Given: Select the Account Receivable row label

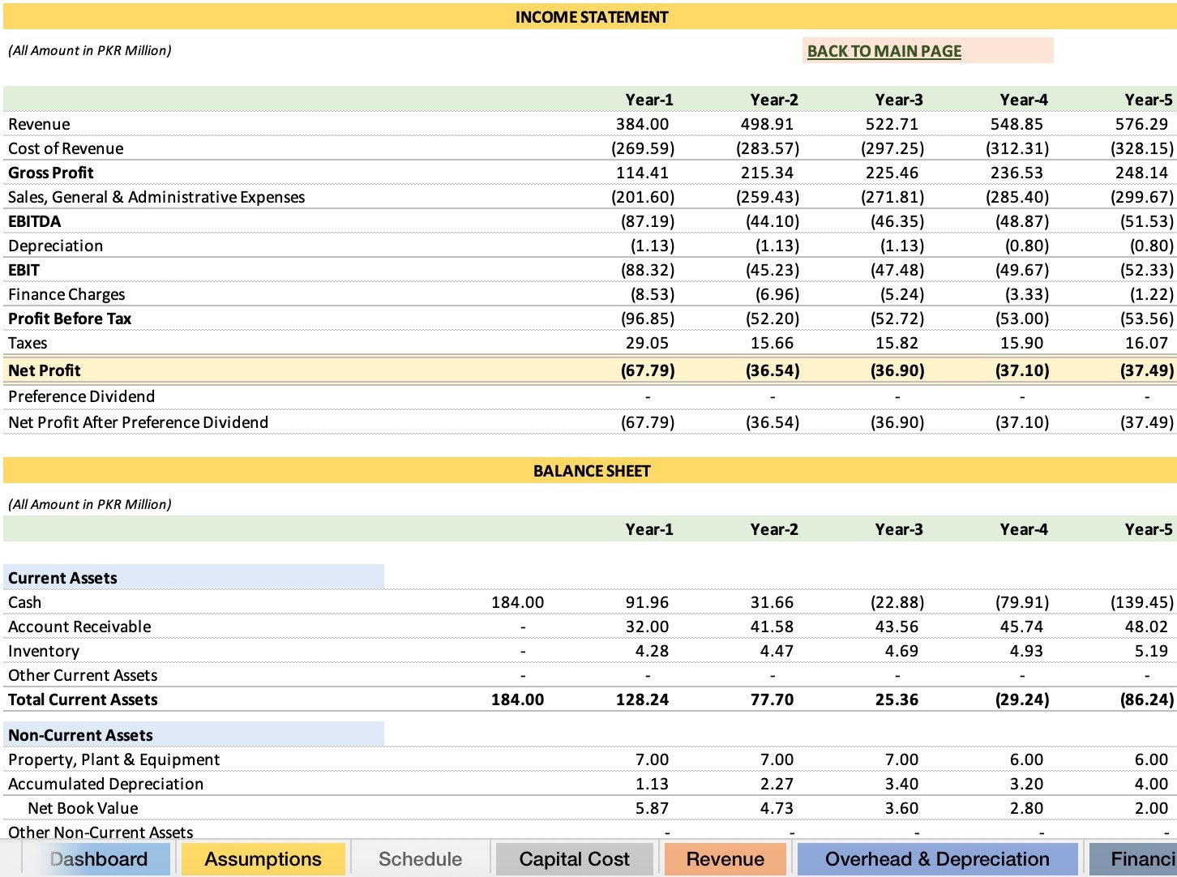Looking at the screenshot, I should [79, 627].
